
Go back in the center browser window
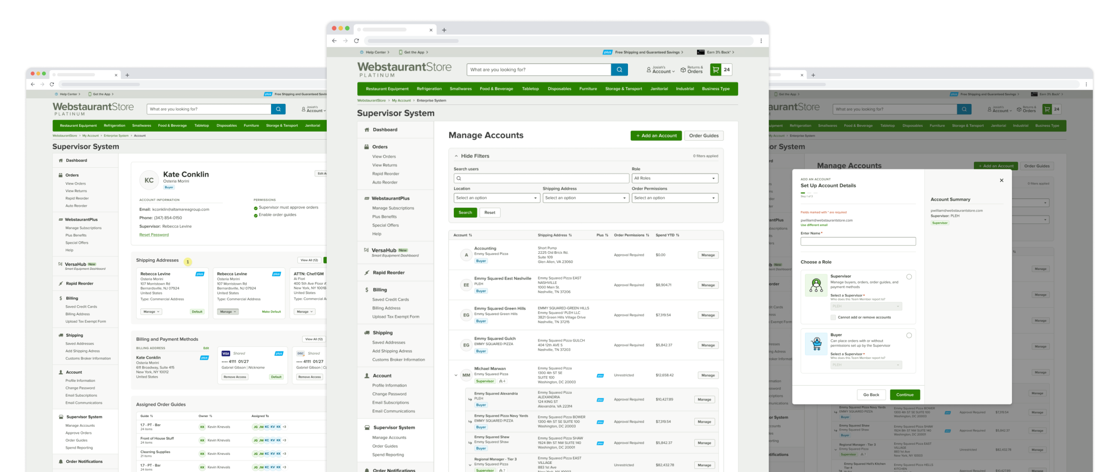(x=334, y=41)
